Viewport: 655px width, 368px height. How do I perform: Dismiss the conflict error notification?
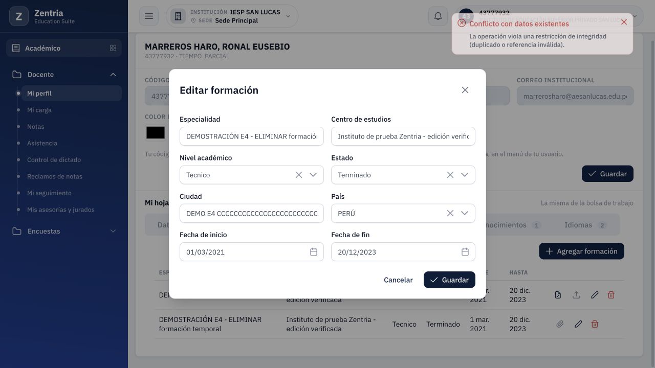tap(624, 22)
